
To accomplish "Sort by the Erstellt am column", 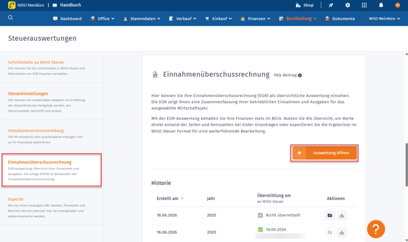I will (170, 199).
